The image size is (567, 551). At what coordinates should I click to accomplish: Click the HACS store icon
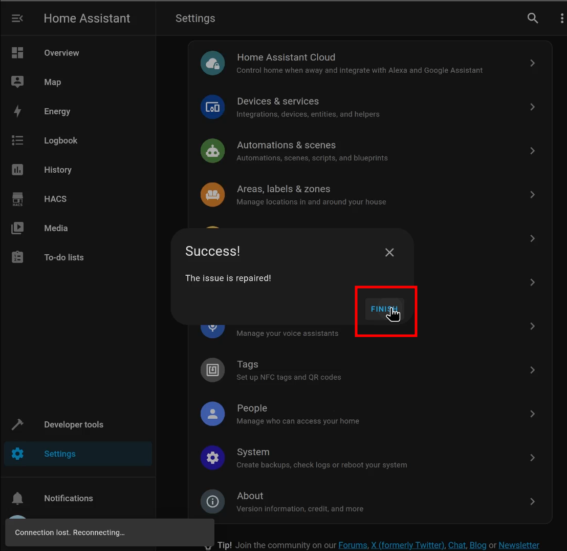coord(17,199)
